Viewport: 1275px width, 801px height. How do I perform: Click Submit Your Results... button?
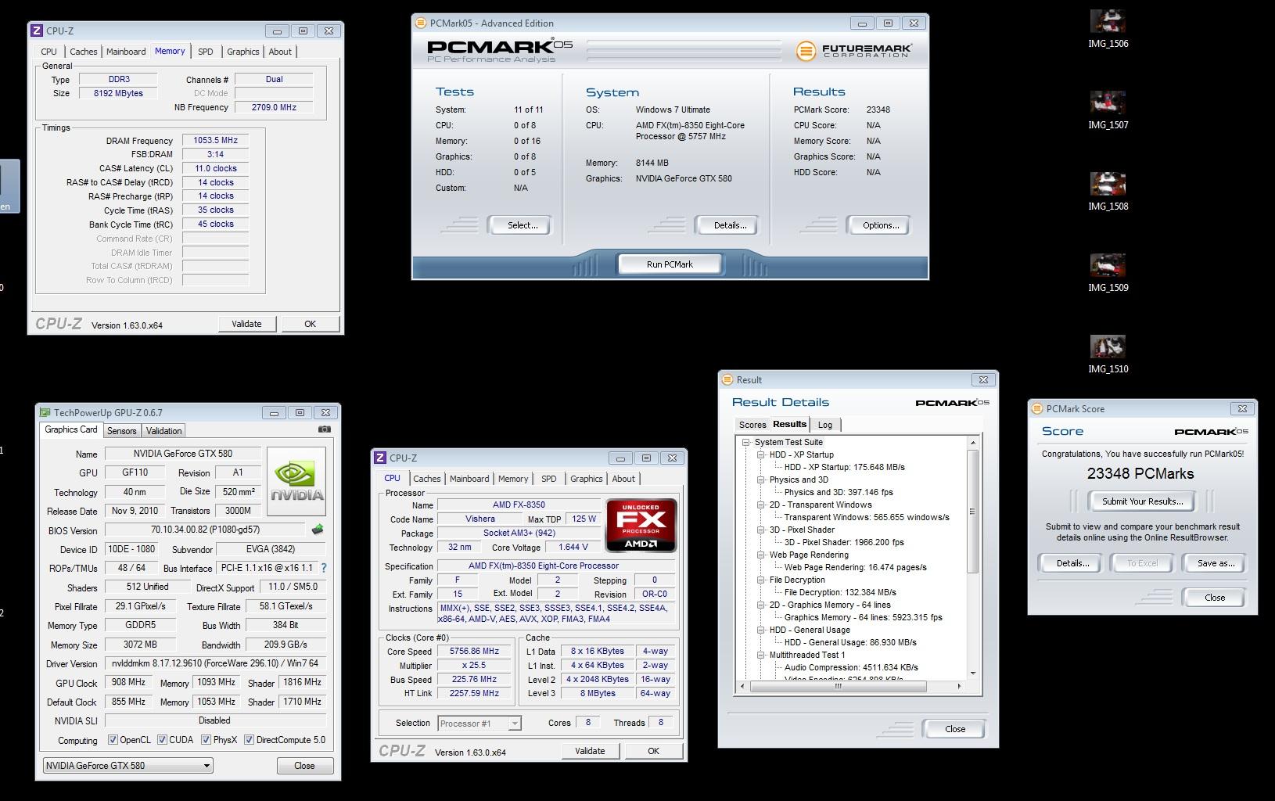[1142, 501]
